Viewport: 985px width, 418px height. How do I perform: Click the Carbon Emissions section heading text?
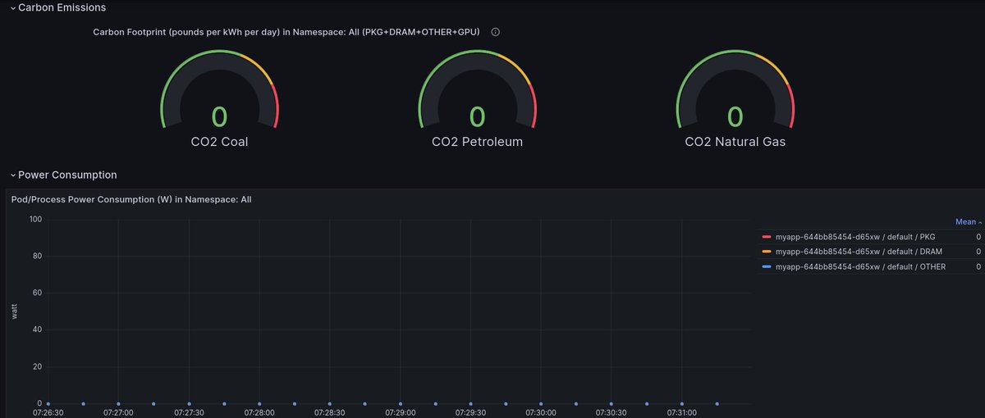click(62, 7)
